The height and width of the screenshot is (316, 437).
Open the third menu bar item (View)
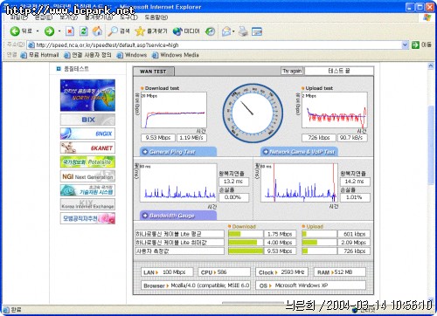click(x=69, y=17)
